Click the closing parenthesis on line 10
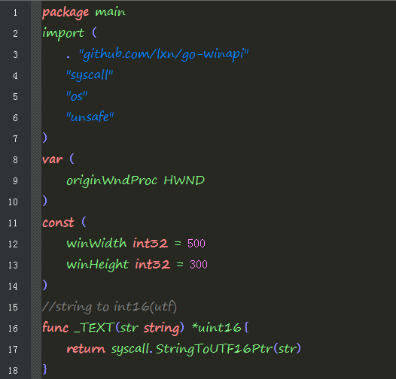 pyautogui.click(x=44, y=201)
